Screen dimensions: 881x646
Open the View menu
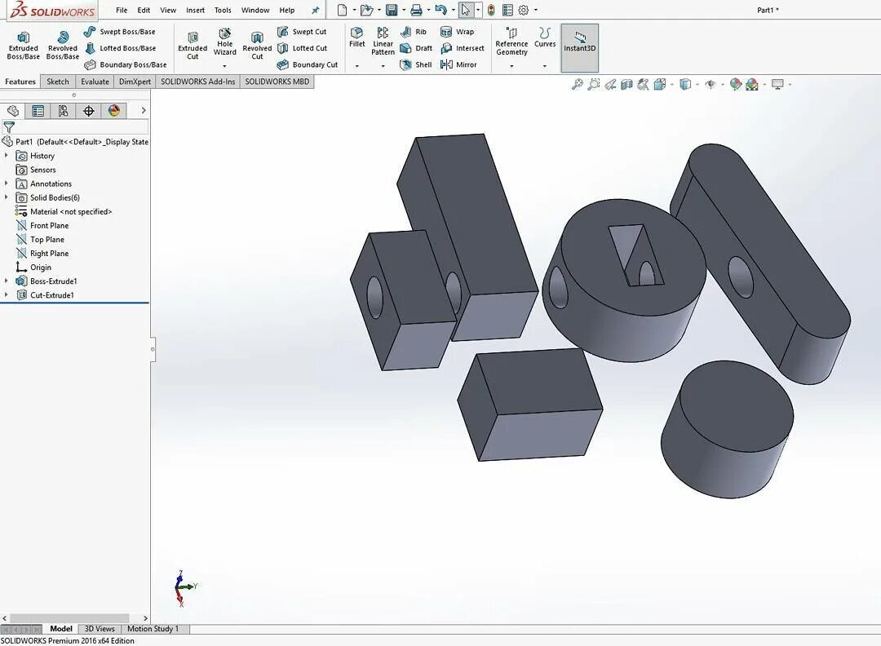pyautogui.click(x=168, y=10)
